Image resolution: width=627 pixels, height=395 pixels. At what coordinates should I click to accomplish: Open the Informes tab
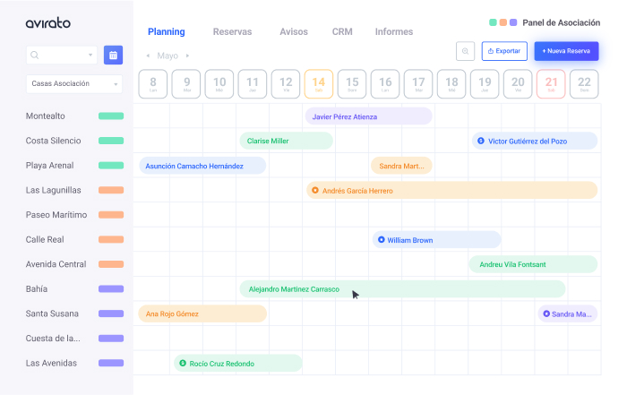393,32
